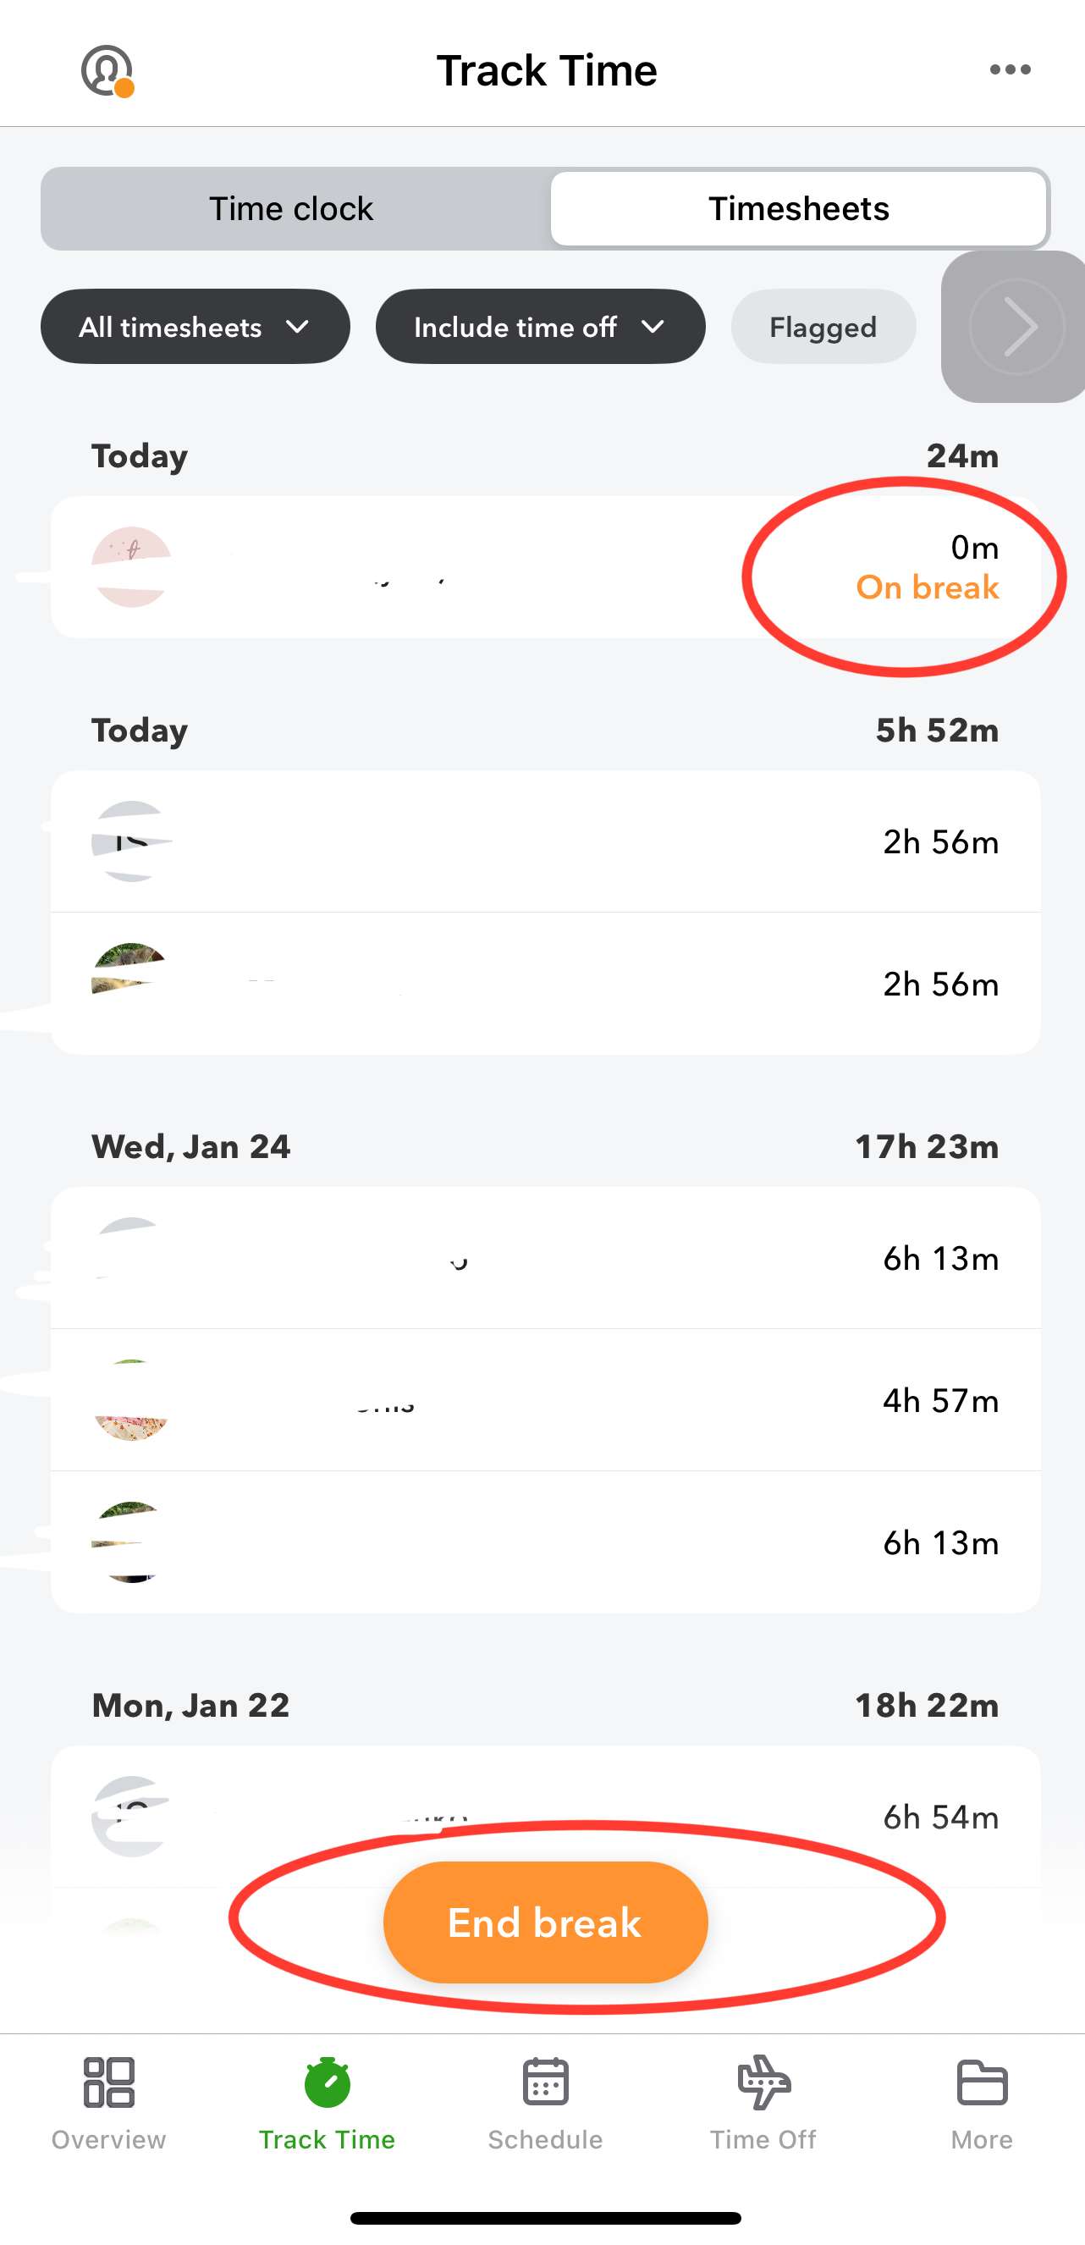Image resolution: width=1085 pixels, height=2245 pixels.
Task: Open the first 2h 56m timesheet entry
Action: (x=546, y=841)
